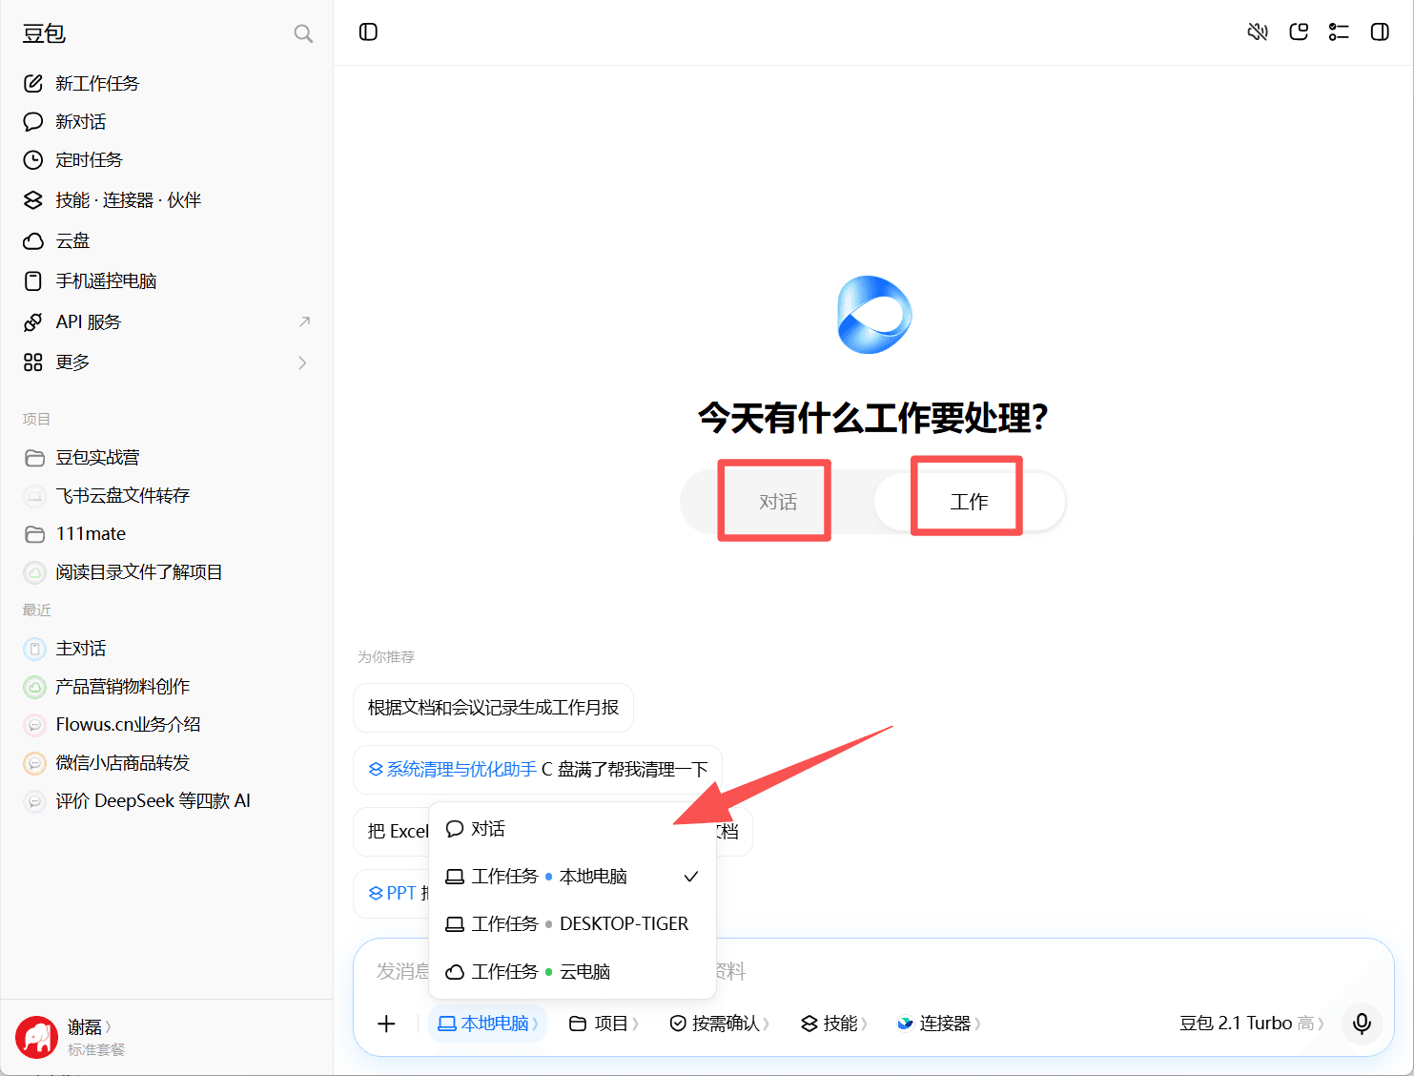Click the 标准套餐 plan label
The height and width of the screenshot is (1076, 1414).
[96, 1050]
